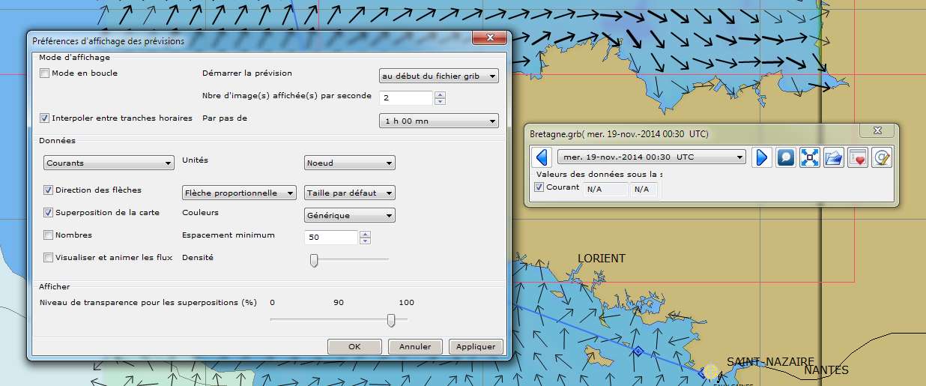This screenshot has height=386, width=926.
Task: Click Annuler to cancel preferences
Action: tap(415, 346)
